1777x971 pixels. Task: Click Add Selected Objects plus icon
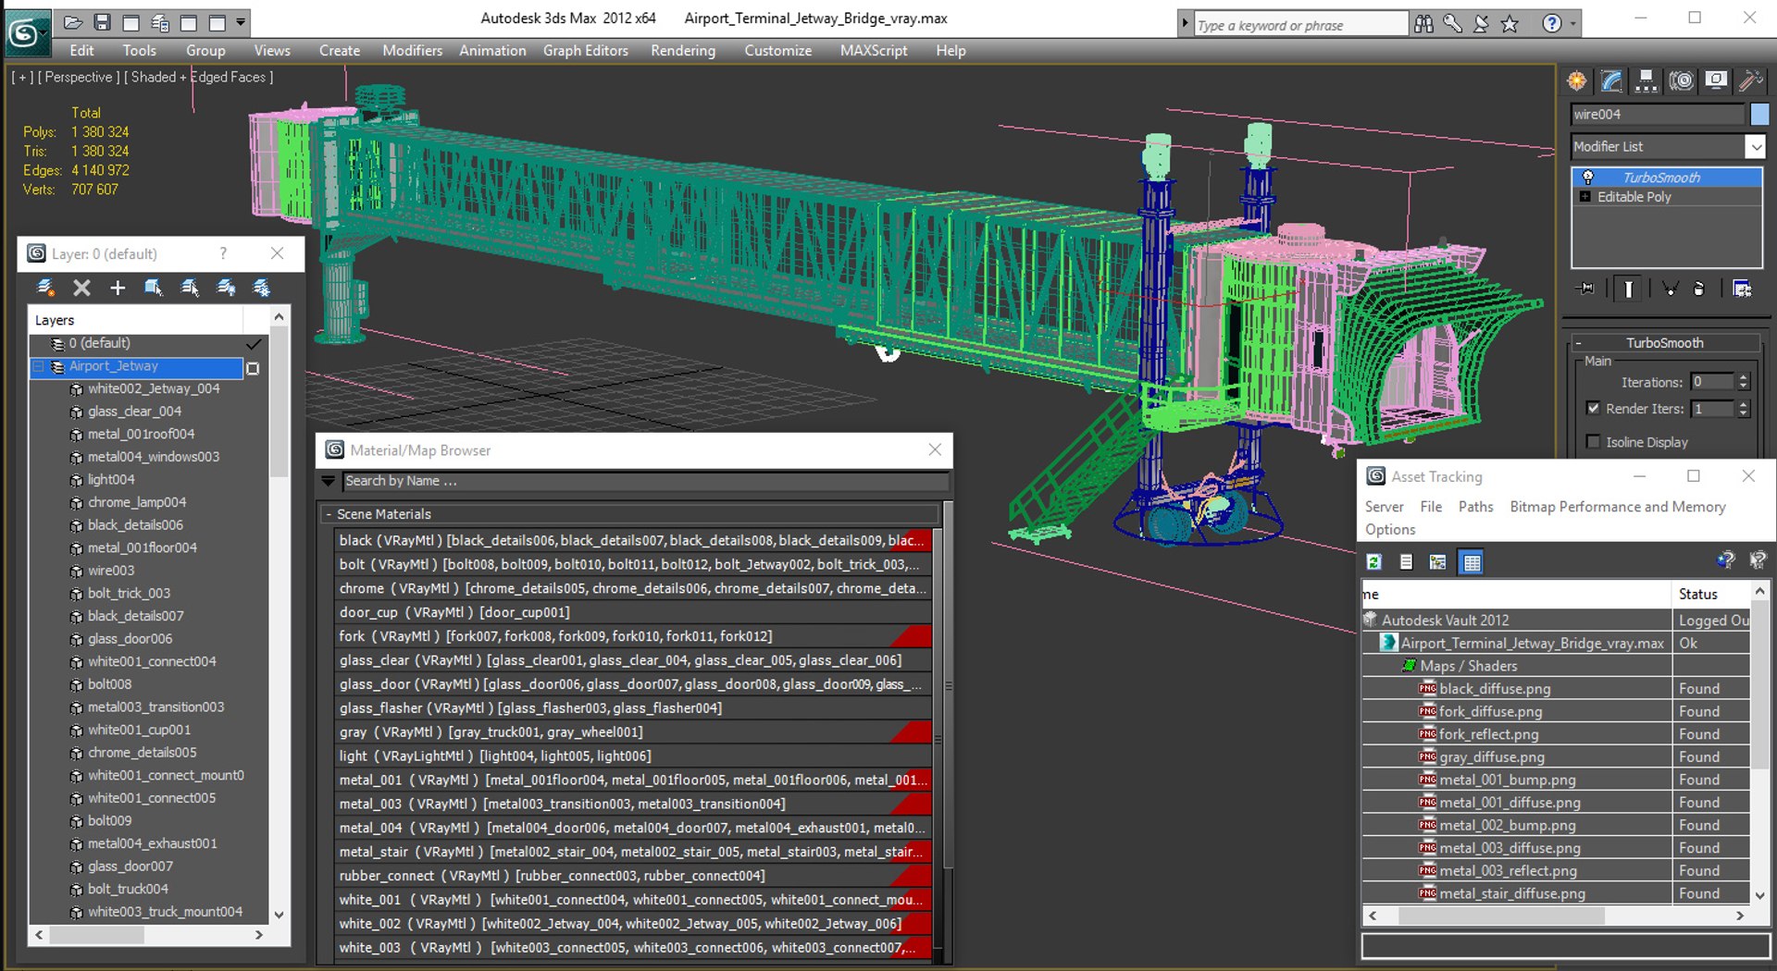[x=118, y=288]
